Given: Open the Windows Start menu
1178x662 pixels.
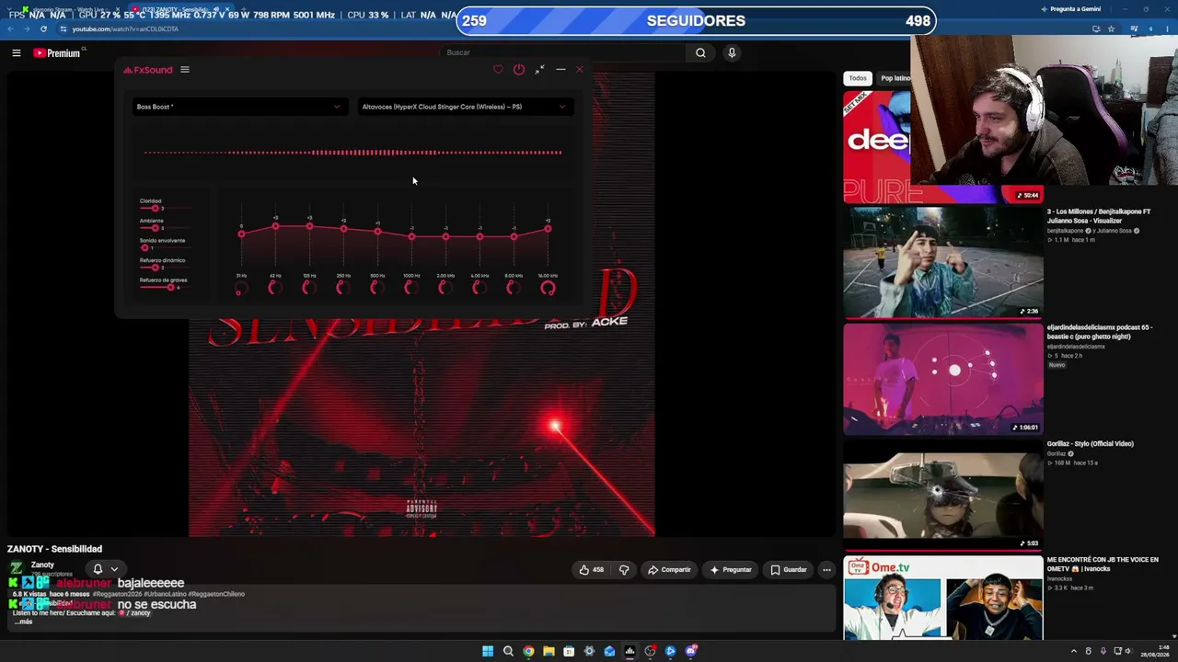Looking at the screenshot, I should pos(488,651).
